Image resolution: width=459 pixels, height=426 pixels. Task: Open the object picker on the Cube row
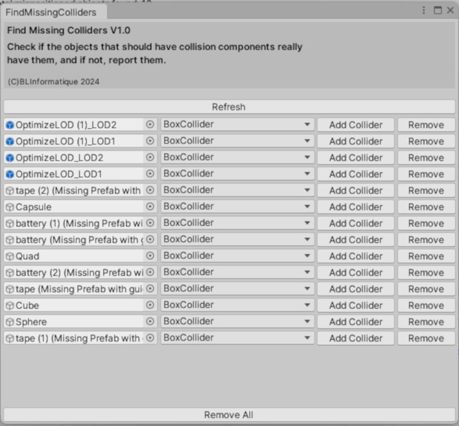tap(151, 305)
